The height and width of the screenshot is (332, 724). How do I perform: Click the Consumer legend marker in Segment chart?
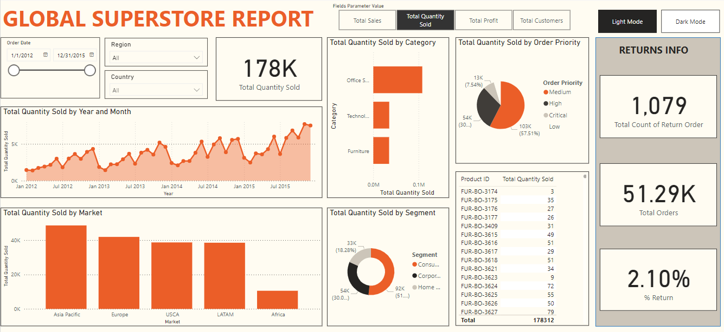tap(415, 265)
